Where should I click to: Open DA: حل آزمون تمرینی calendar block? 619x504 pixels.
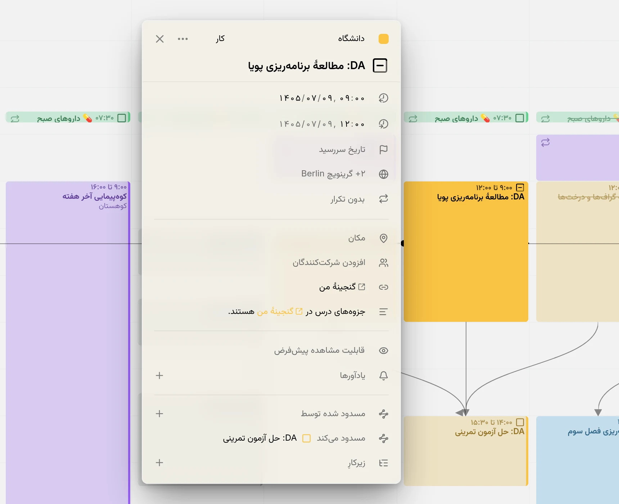coord(466,451)
